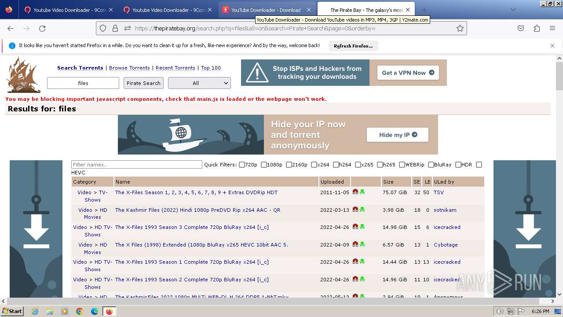The height and width of the screenshot is (317, 563).
Task: Click green skull icon for Kashmir Files Hindi 1080p
Action: click(x=362, y=210)
